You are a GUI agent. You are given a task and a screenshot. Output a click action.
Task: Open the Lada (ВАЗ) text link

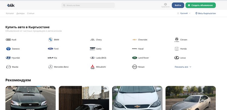[x=101, y=58]
